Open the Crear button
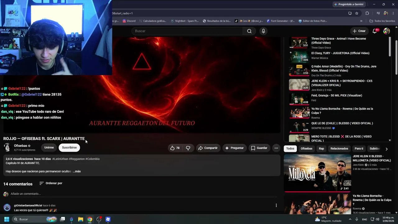The height and width of the screenshot is (224, 398). (359, 31)
